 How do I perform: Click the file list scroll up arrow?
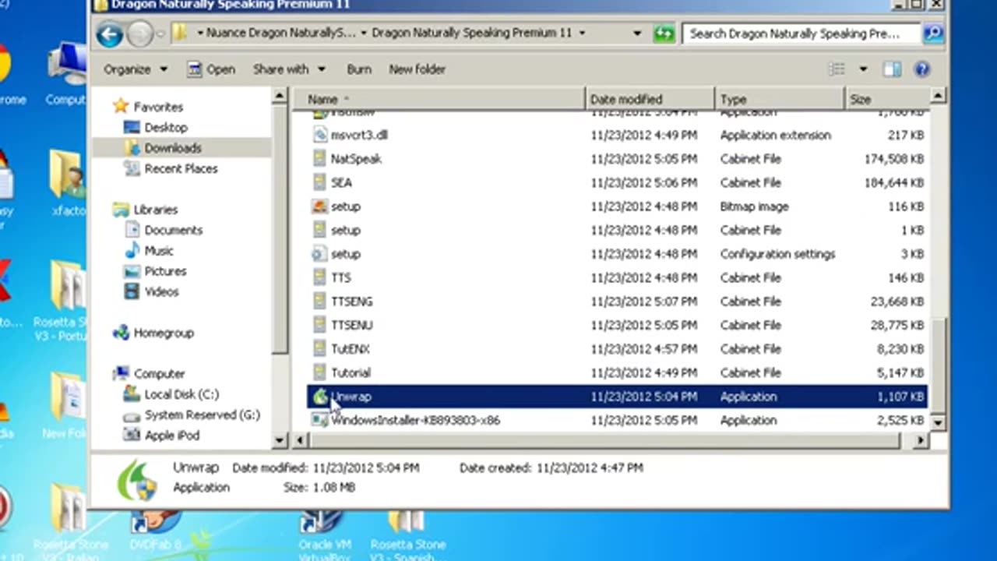point(938,97)
